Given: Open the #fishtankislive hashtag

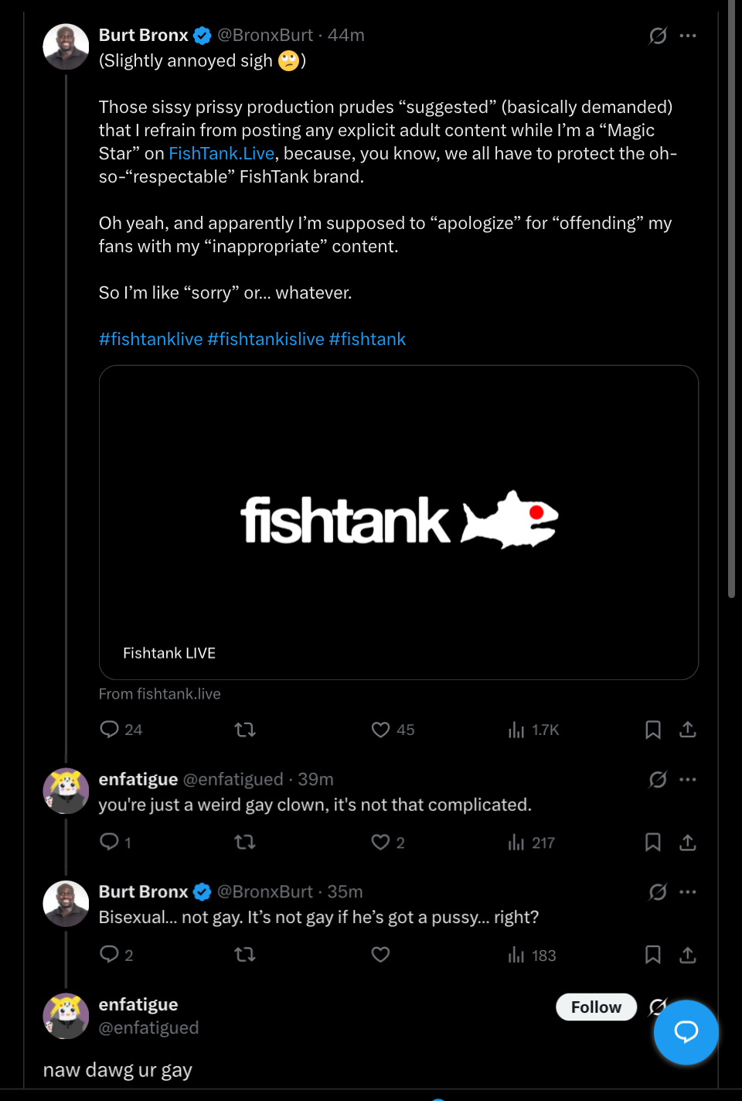Looking at the screenshot, I should pos(266,339).
